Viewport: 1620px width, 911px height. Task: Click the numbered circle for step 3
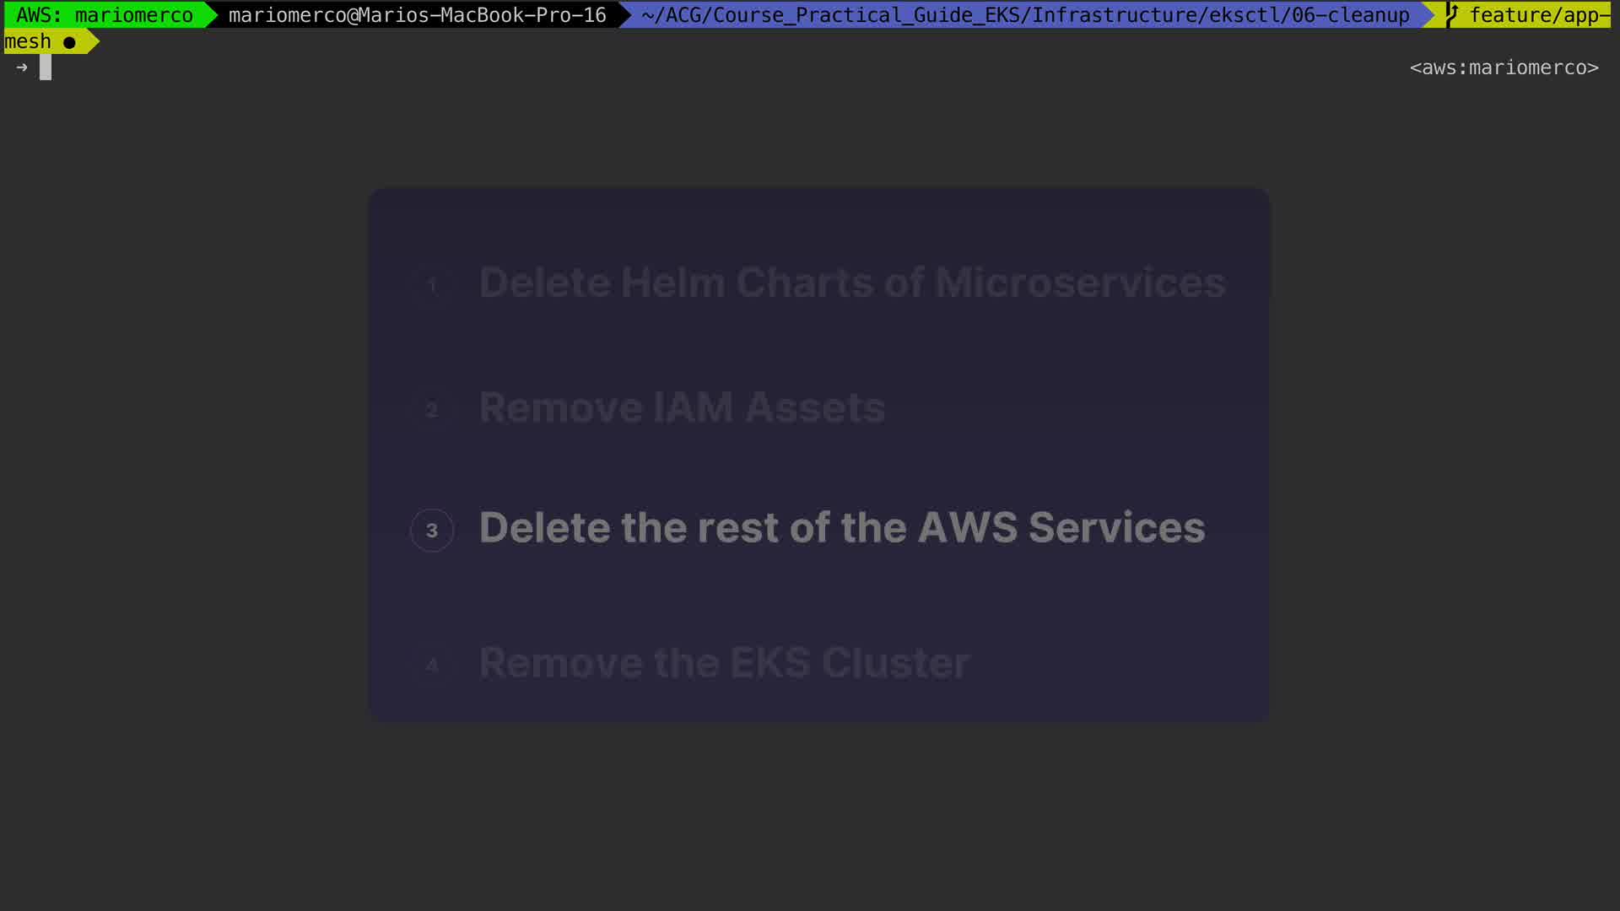point(432,531)
